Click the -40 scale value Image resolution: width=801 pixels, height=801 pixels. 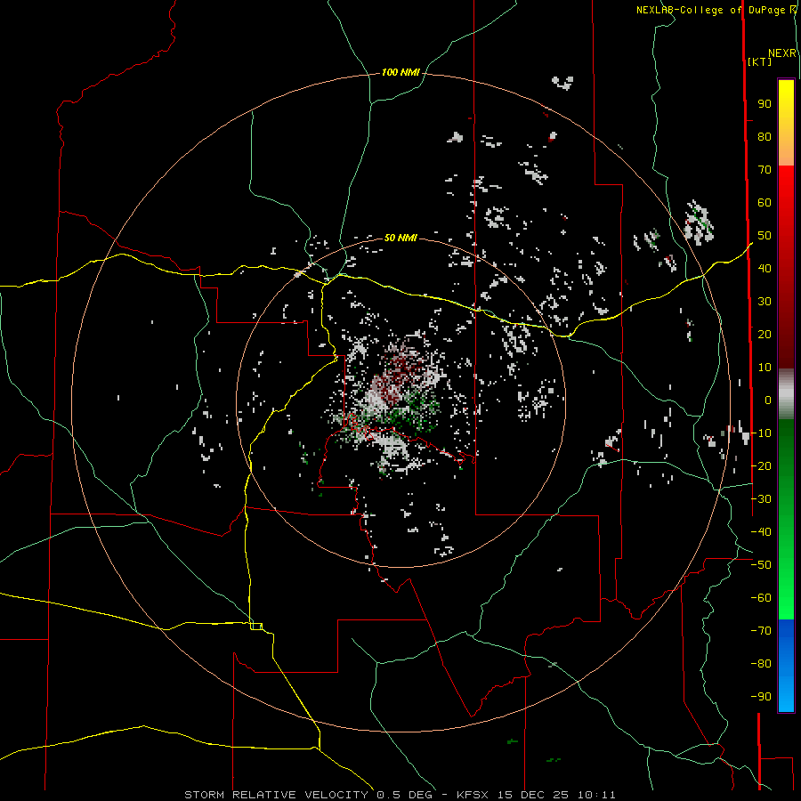point(761,532)
